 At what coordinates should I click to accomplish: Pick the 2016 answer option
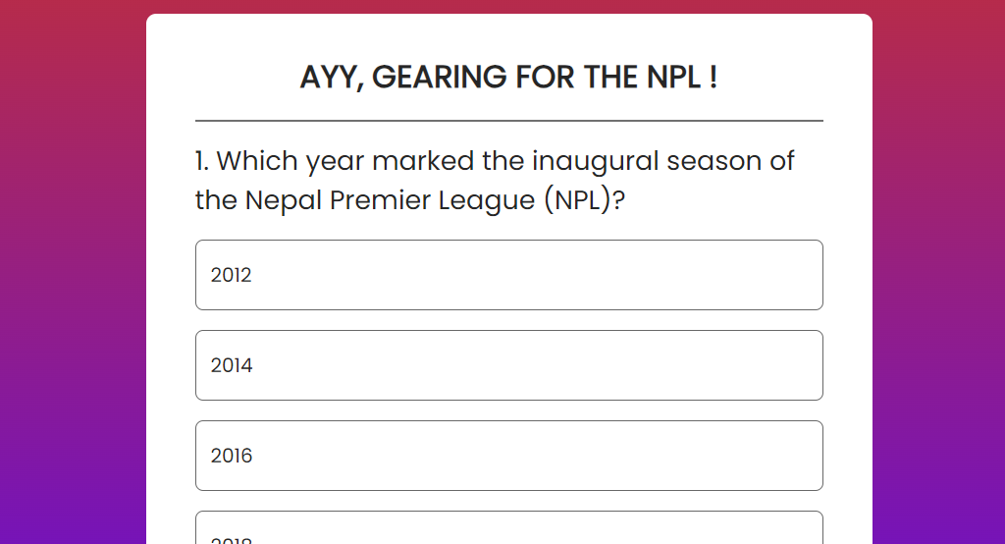click(508, 456)
